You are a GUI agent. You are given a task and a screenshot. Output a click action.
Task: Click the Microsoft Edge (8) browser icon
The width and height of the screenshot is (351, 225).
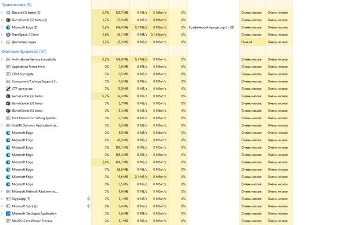(8, 27)
